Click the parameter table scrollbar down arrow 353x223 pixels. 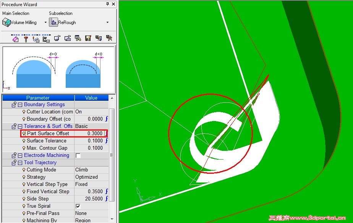(112, 219)
